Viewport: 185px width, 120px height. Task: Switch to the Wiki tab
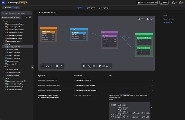(x=80, y=8)
